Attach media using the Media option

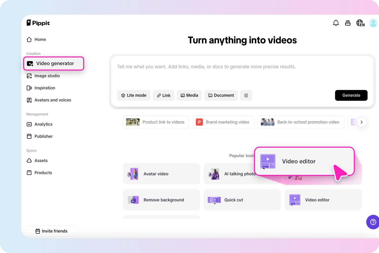[x=189, y=95]
